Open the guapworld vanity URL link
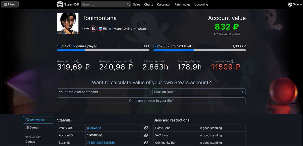 (94, 128)
